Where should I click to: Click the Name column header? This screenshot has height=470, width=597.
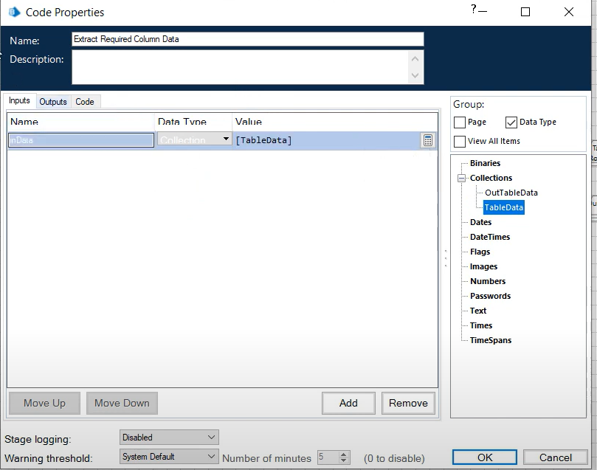click(x=80, y=122)
